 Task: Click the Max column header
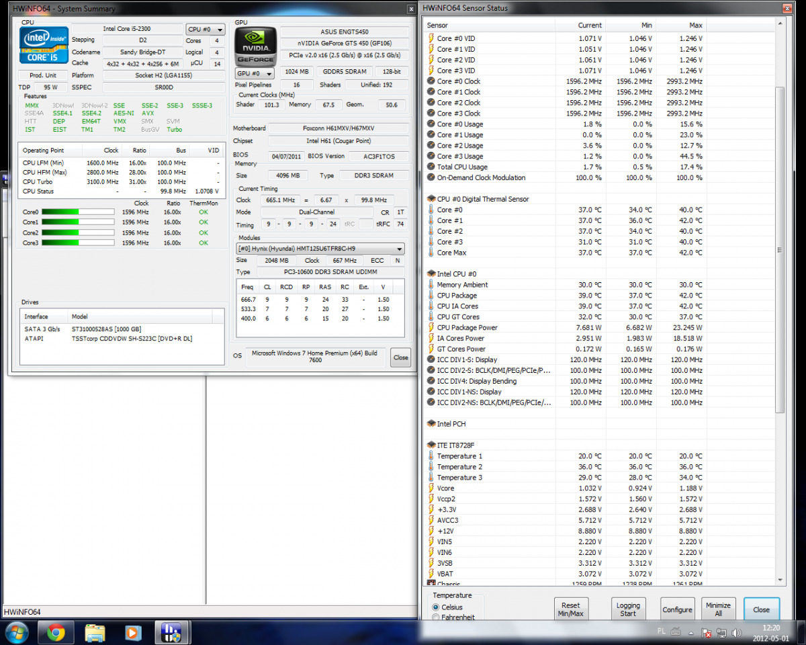click(681, 25)
